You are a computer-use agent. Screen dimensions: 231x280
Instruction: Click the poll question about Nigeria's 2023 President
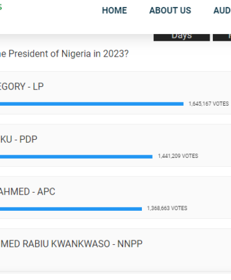click(64, 53)
